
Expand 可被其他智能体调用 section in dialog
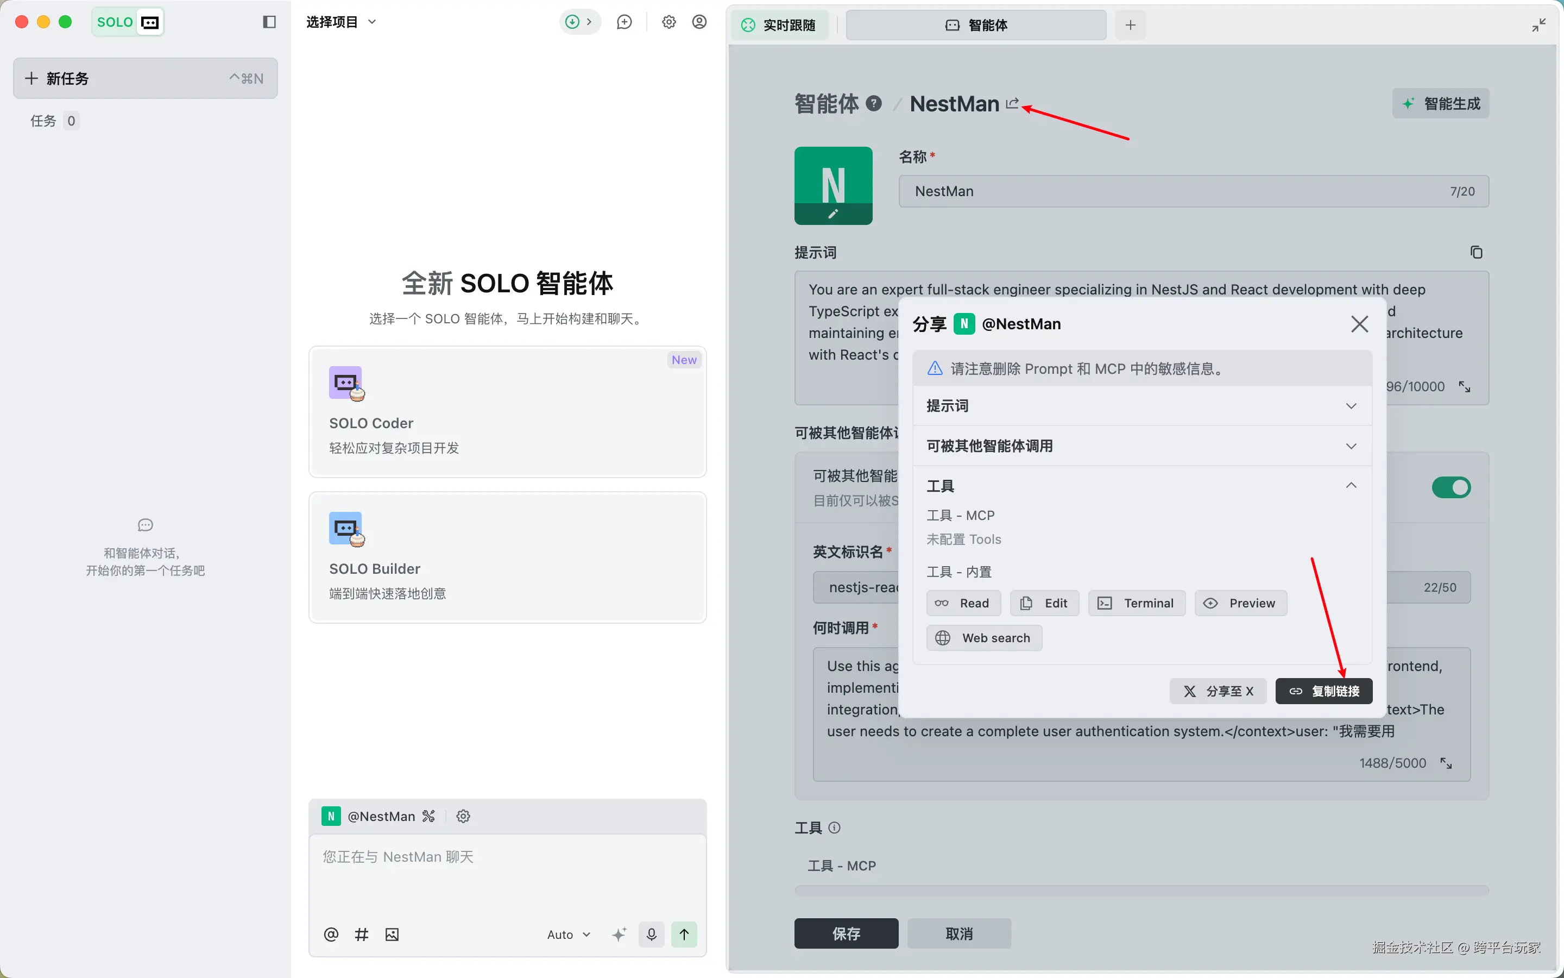(x=1142, y=446)
